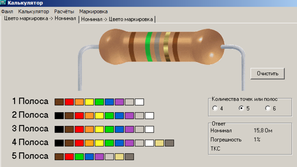The height and width of the screenshot is (167, 297).
Task: Set 3 Полоса to red
Action: tap(79, 129)
